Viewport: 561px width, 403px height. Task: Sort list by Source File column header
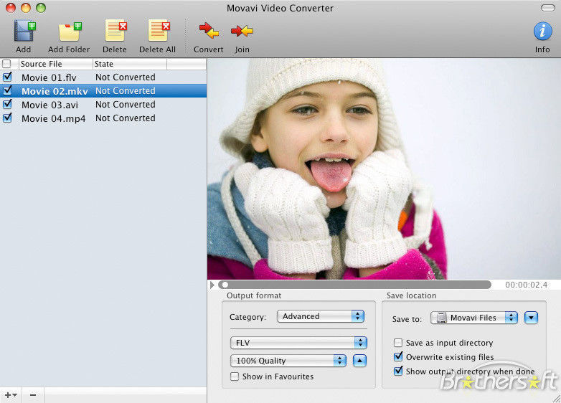[56, 65]
